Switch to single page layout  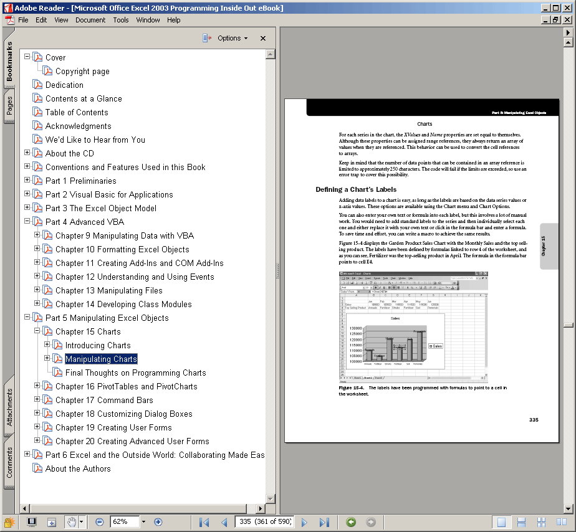coord(501,522)
